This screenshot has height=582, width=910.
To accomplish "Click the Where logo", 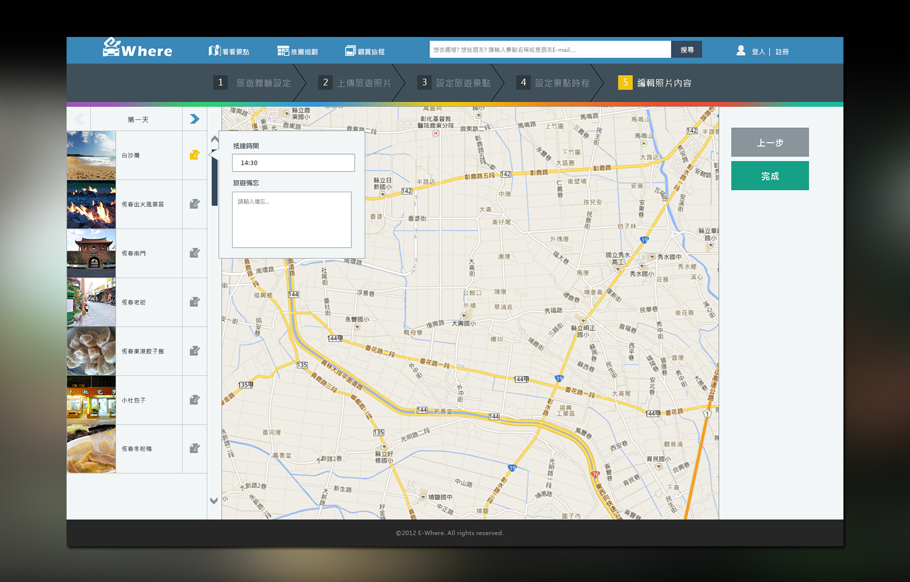I will tap(138, 49).
